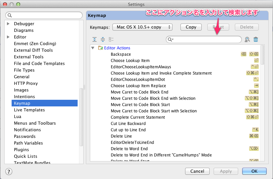The image size is (273, 179).
Task: Click the Editor Actions folder icon
Action: tap(101, 48)
